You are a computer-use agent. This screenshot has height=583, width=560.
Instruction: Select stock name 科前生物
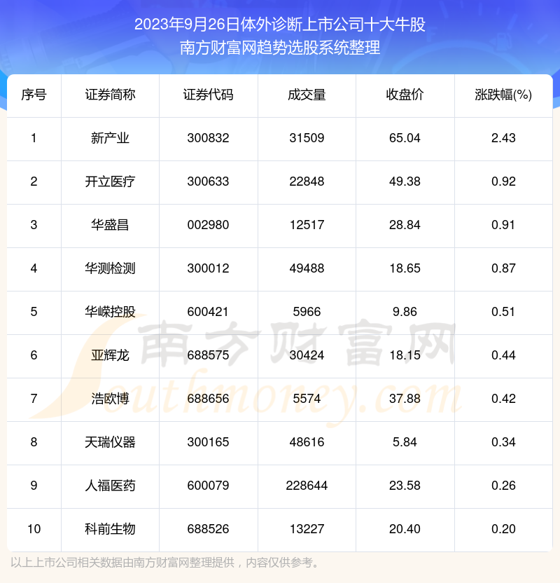[x=110, y=529]
